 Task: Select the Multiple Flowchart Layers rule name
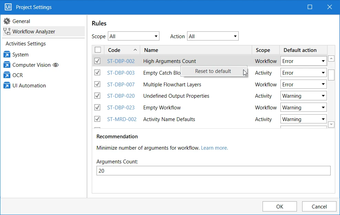pos(172,85)
